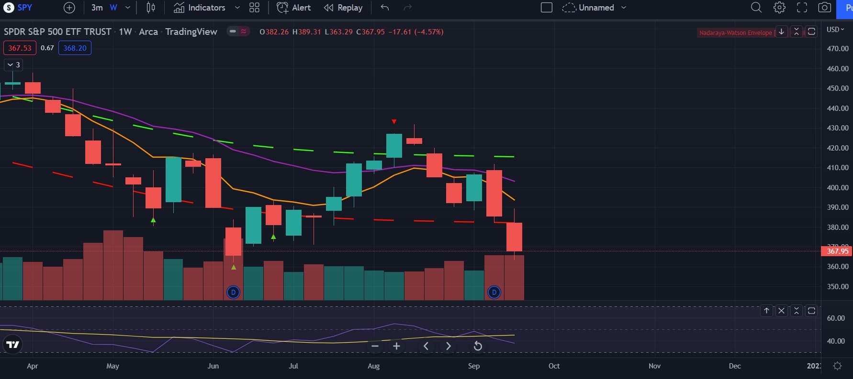Select the 3m timeframe
853x379 pixels.
coord(97,8)
